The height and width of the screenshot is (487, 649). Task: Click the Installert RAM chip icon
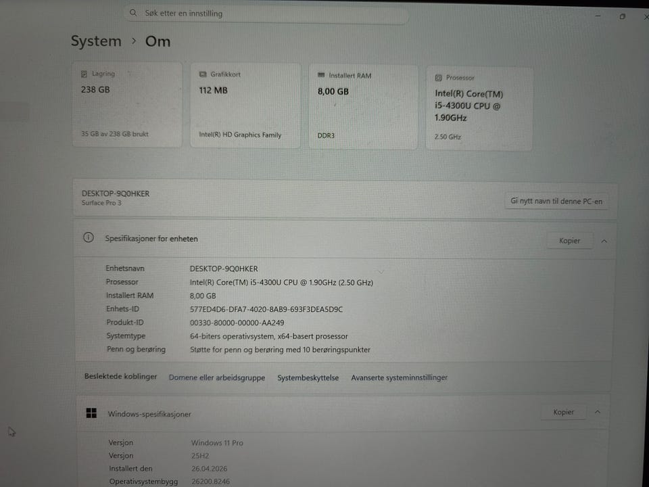pos(321,75)
